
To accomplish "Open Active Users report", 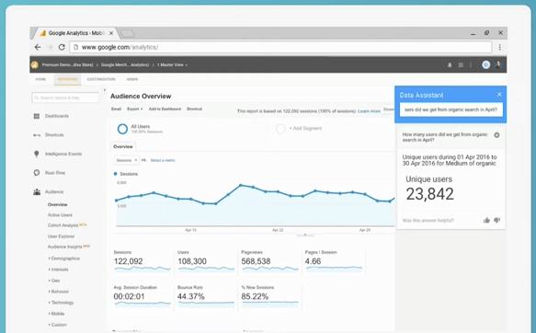I will coord(60,215).
